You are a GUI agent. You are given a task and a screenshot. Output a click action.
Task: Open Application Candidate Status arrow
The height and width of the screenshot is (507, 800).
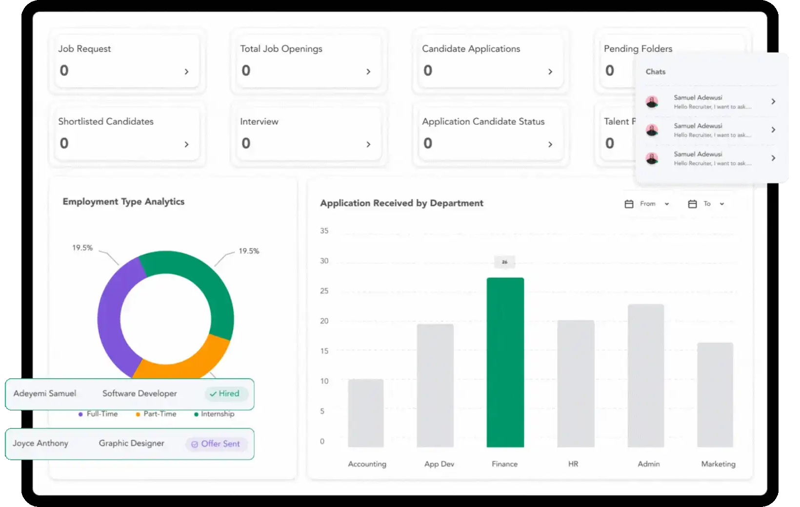[550, 144]
